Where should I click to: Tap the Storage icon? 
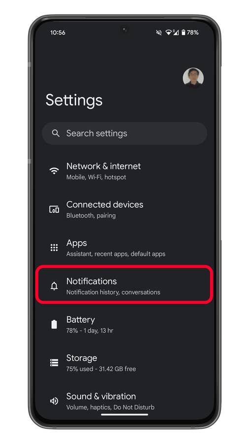(54, 363)
